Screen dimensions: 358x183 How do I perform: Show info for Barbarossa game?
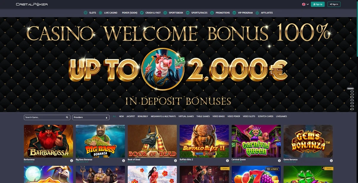pyautogui.click(x=72, y=160)
